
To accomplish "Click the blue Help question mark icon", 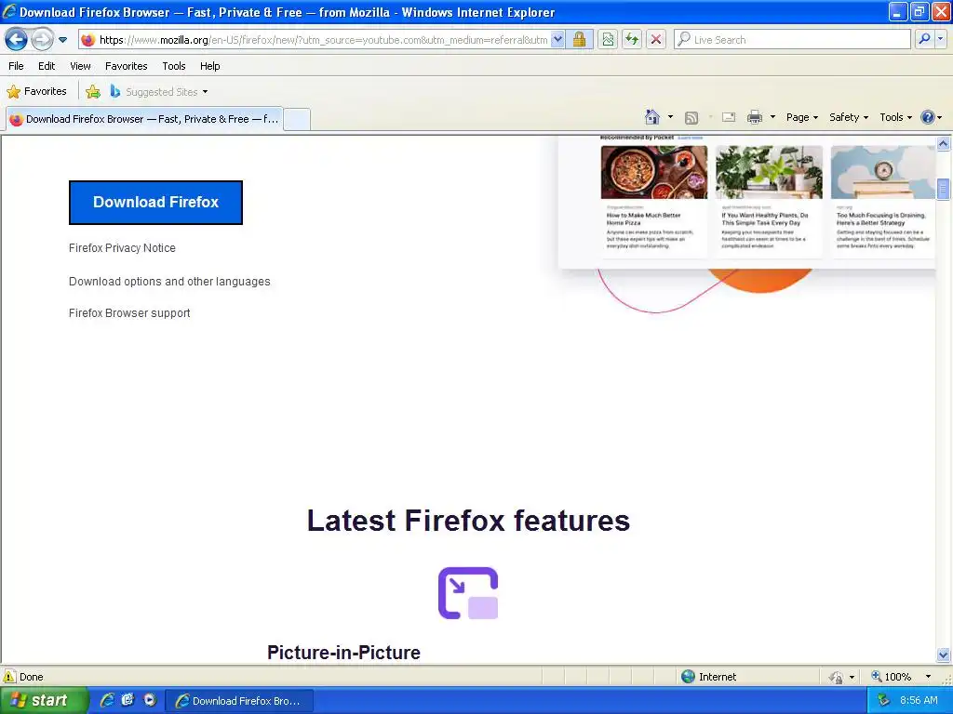I will pyautogui.click(x=928, y=117).
